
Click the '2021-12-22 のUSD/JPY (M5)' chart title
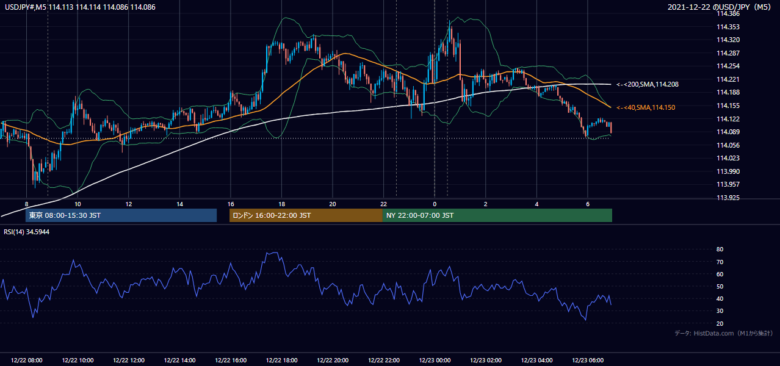pos(721,7)
